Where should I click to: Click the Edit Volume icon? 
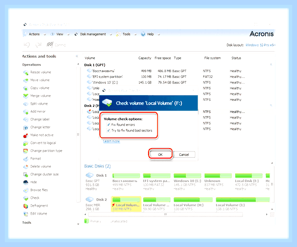[26, 214]
